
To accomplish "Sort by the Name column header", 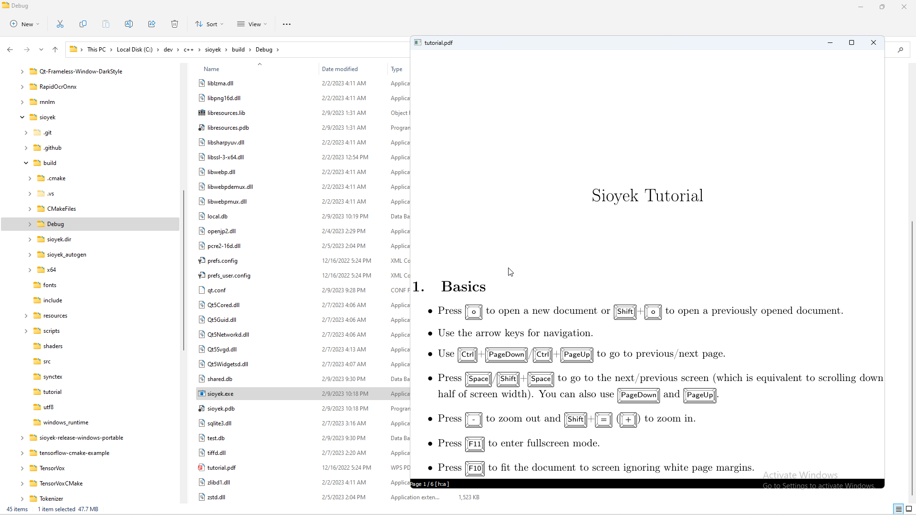I will [x=211, y=69].
